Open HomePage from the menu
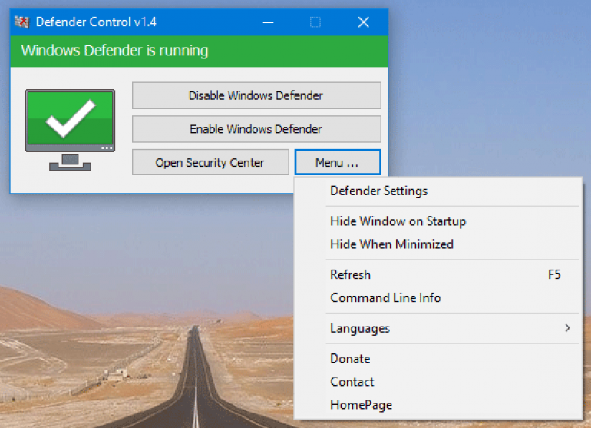 438,405
